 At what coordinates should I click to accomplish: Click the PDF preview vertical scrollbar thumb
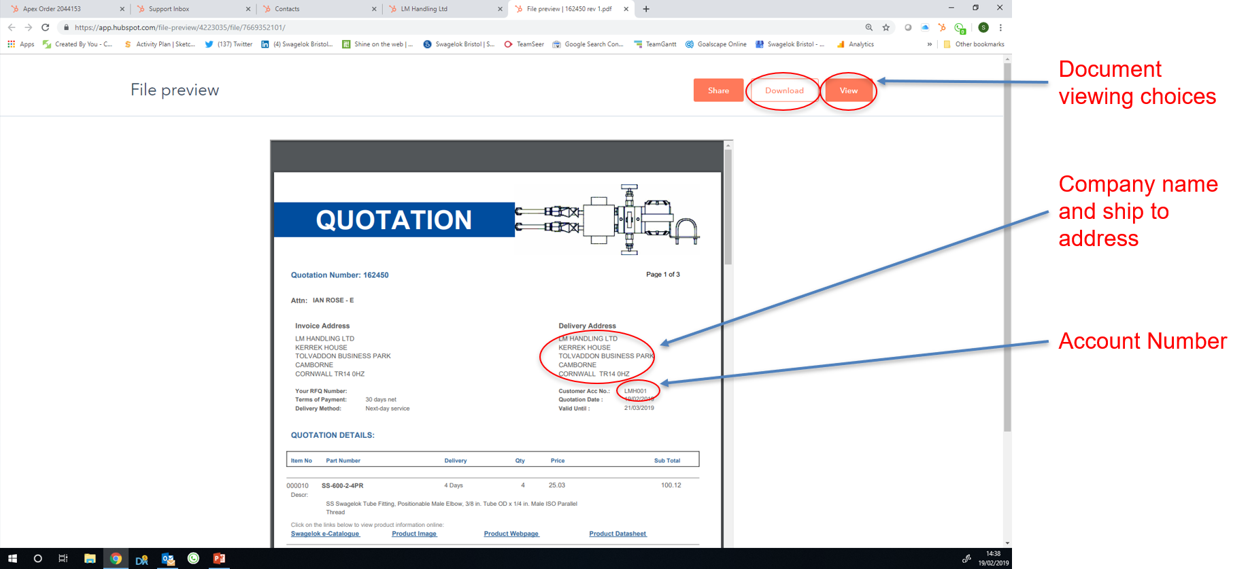728,206
